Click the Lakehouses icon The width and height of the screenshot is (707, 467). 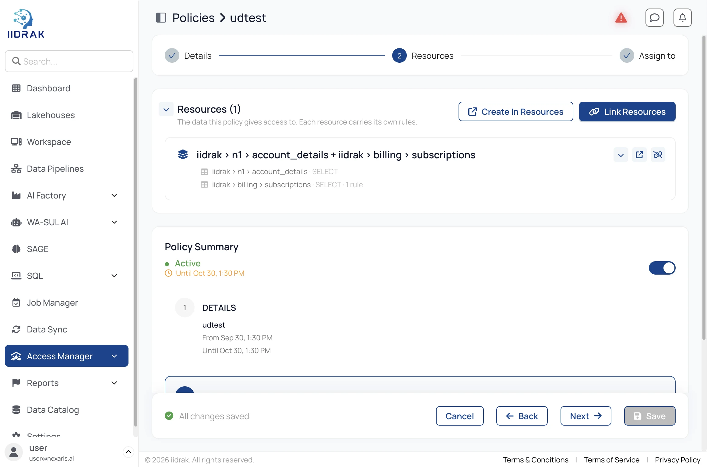click(x=16, y=115)
